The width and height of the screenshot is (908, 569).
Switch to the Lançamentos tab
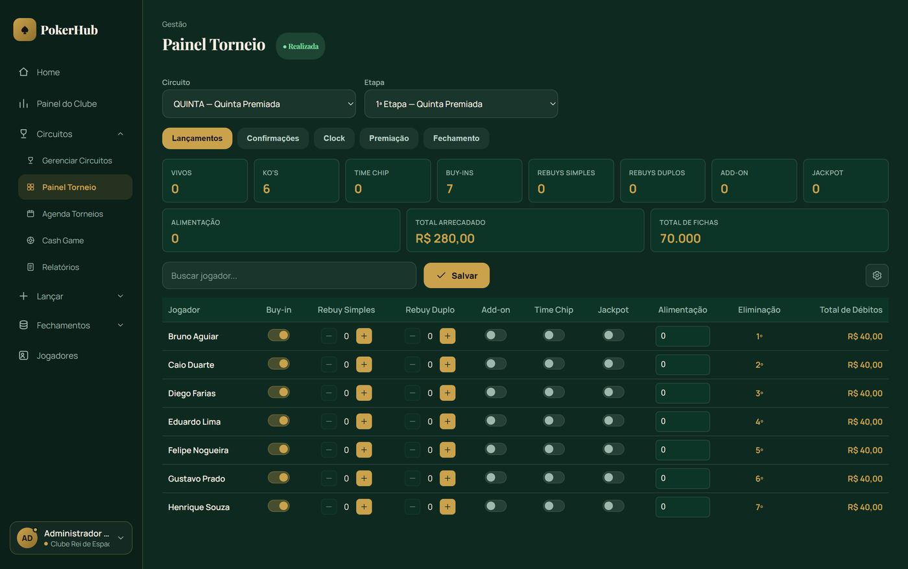point(197,138)
